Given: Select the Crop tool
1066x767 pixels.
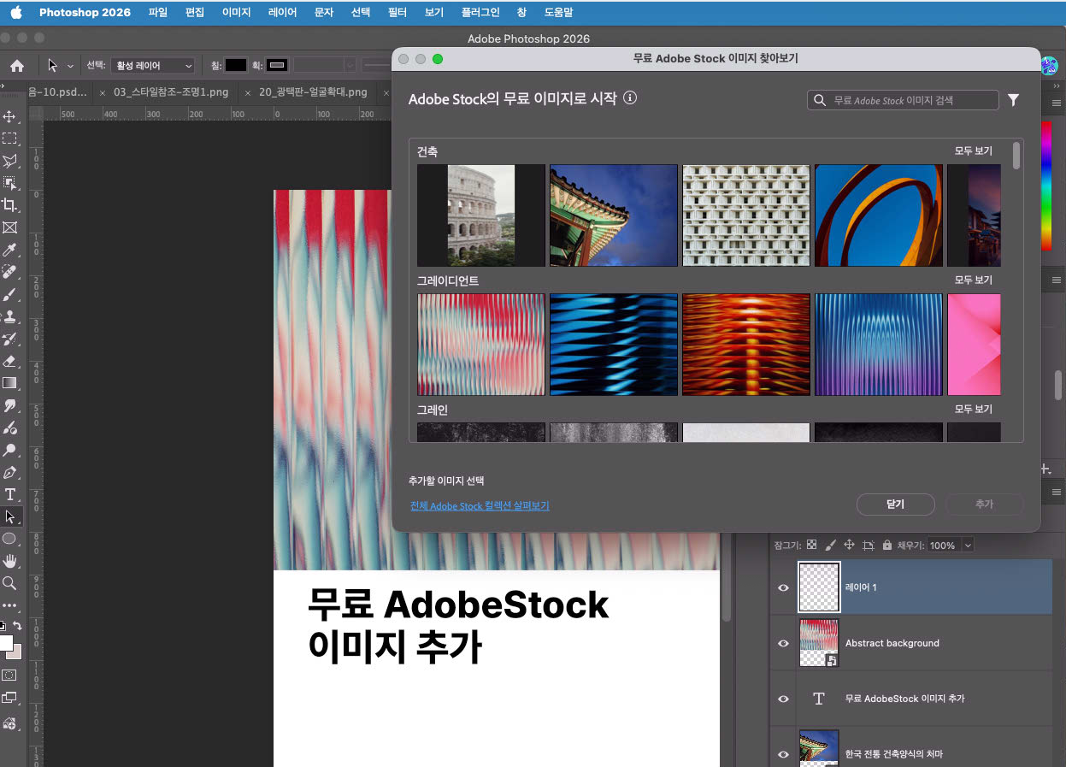Looking at the screenshot, I should pyautogui.click(x=10, y=205).
